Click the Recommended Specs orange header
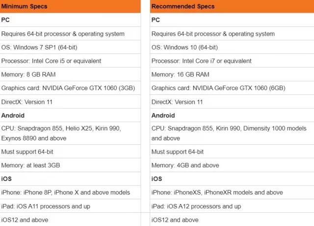This screenshot has height=226, width=314. click(x=232, y=6)
